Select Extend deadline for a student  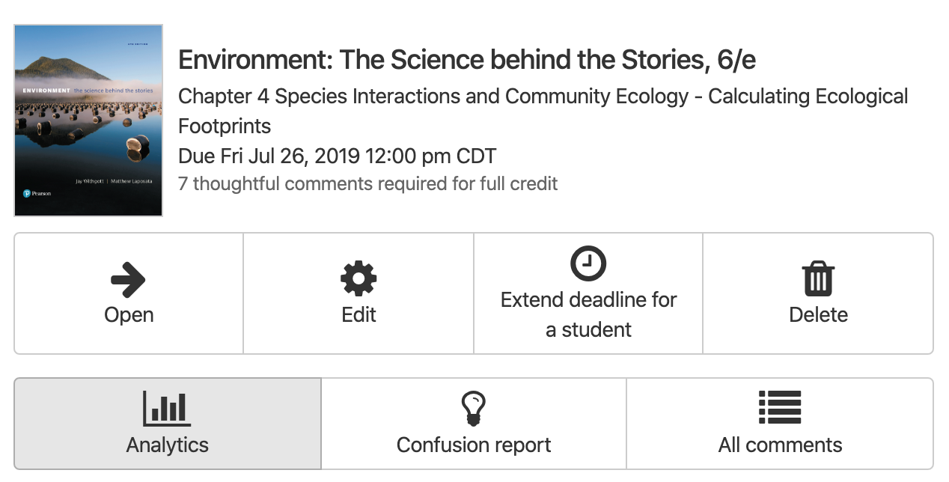588,314
